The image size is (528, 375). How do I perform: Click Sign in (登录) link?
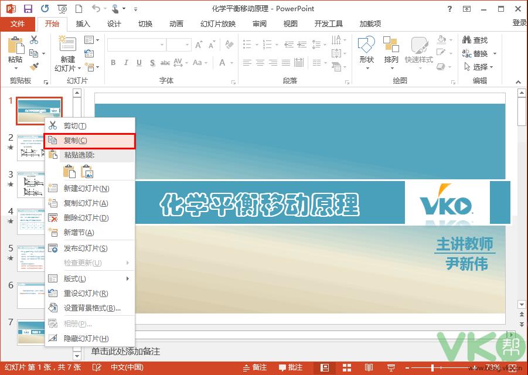pyautogui.click(x=520, y=22)
